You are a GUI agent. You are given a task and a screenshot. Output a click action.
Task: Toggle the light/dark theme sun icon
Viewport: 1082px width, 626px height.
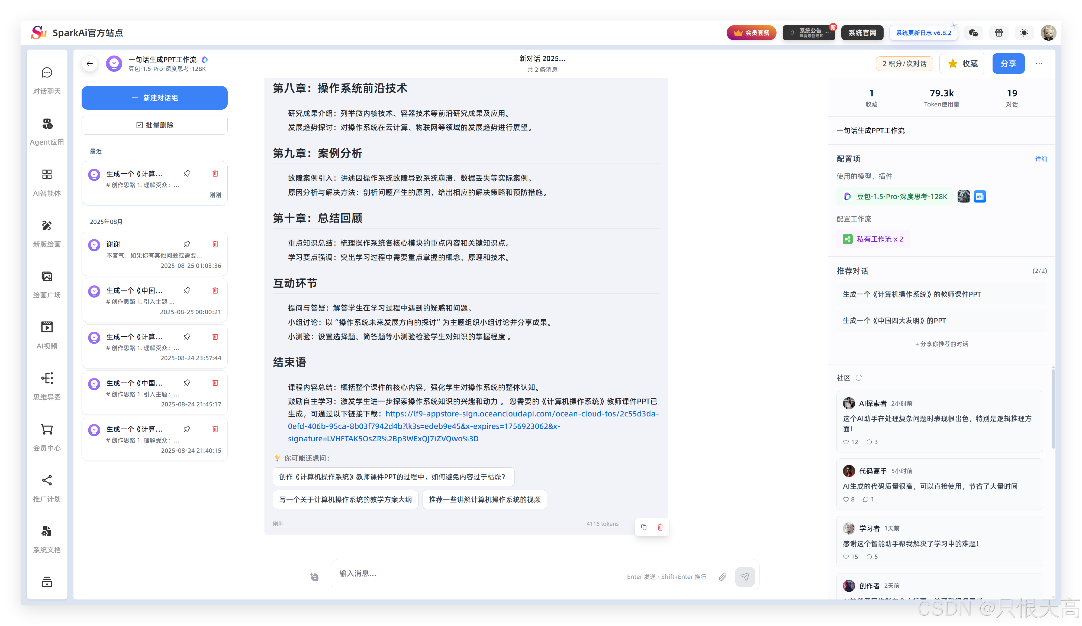pos(1024,32)
